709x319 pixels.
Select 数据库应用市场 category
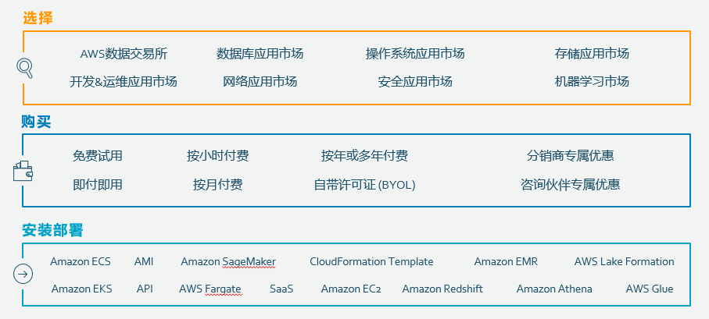(x=260, y=54)
